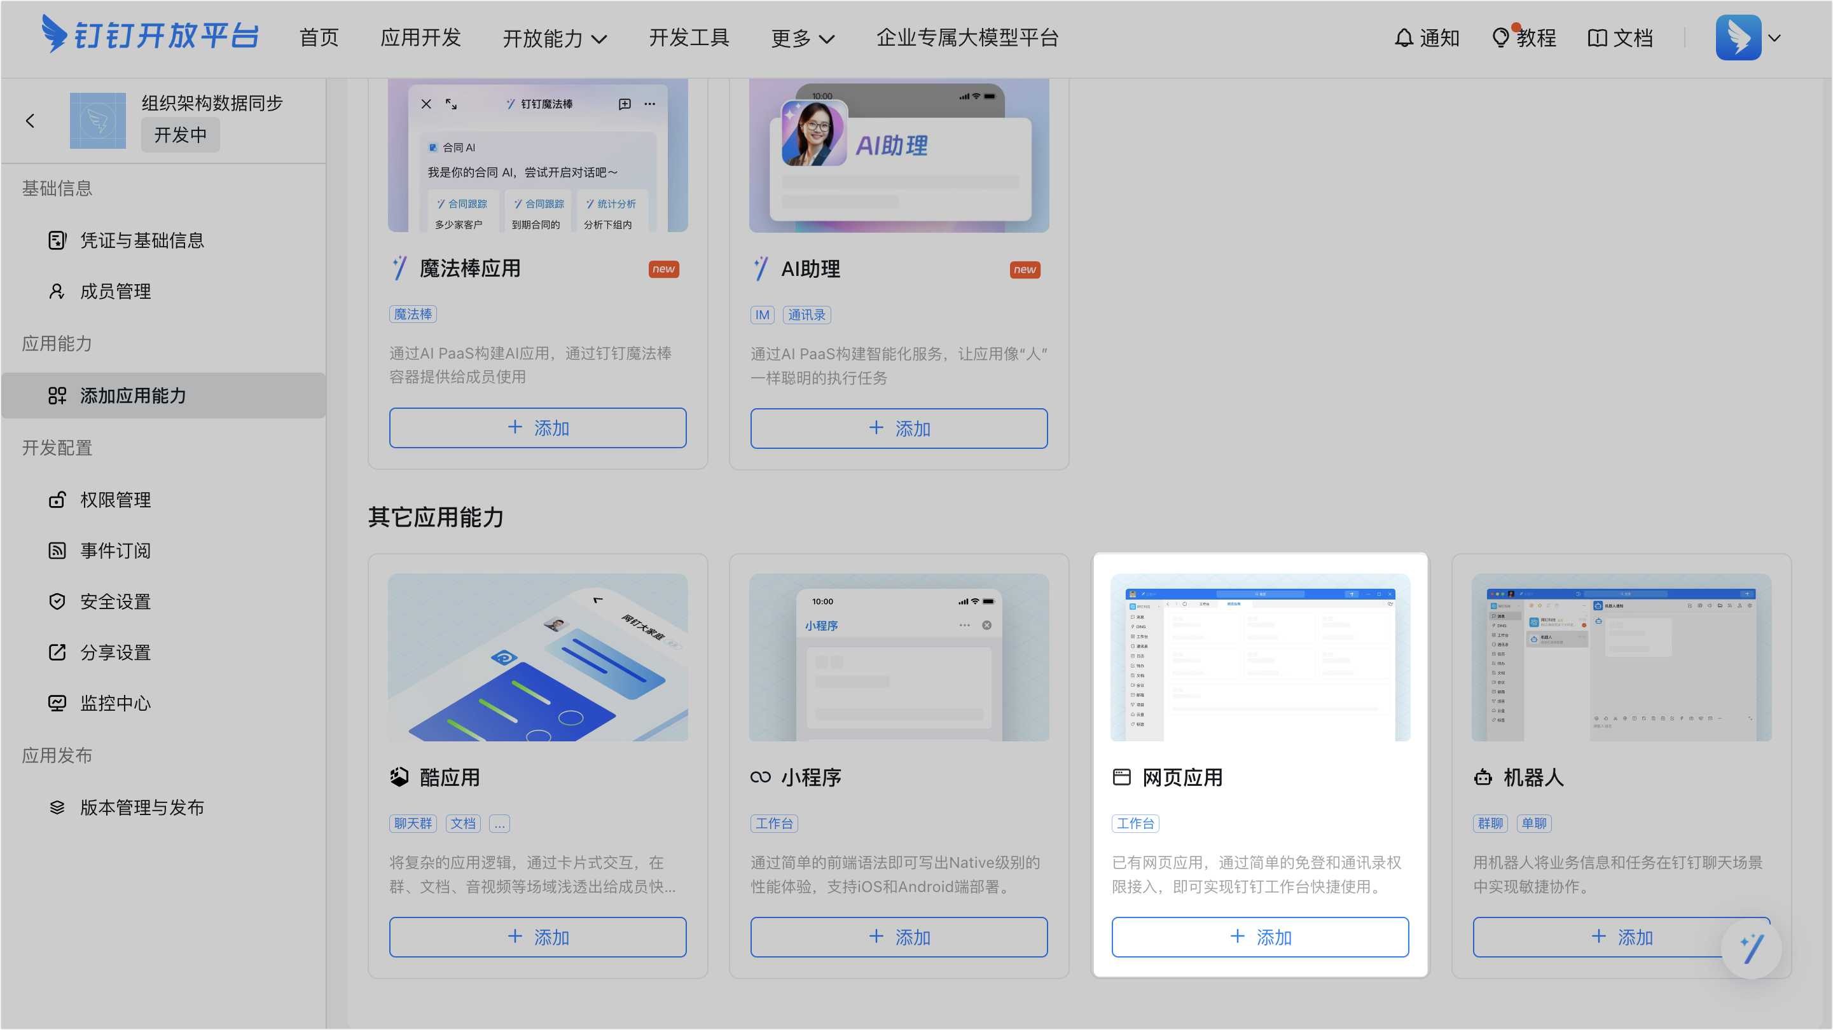Click the 网页应用 preview image
1833x1030 pixels.
pos(1260,657)
